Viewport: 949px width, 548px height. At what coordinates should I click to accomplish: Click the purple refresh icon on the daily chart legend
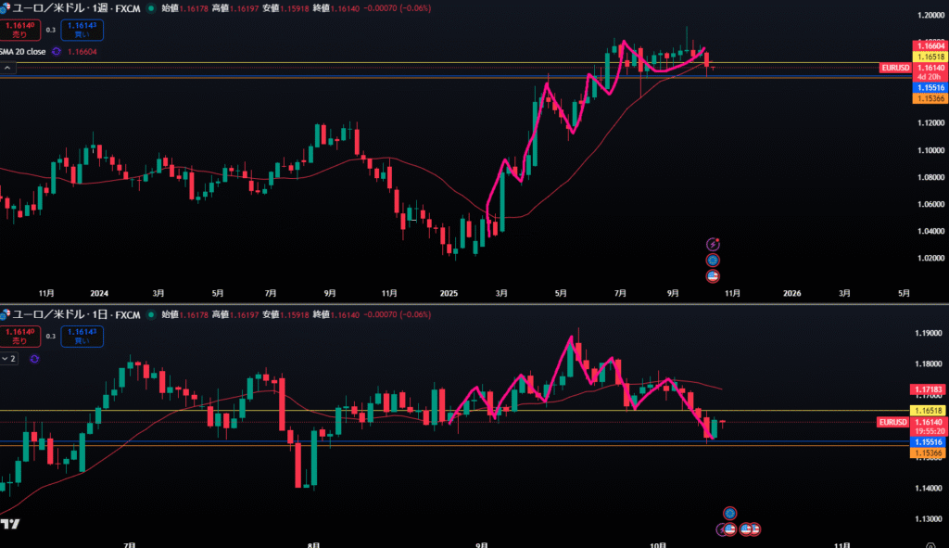(x=35, y=358)
